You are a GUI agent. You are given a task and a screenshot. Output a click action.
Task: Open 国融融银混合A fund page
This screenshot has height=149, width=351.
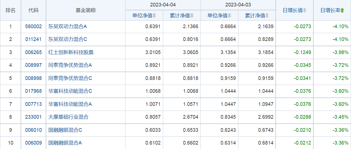[65, 143]
